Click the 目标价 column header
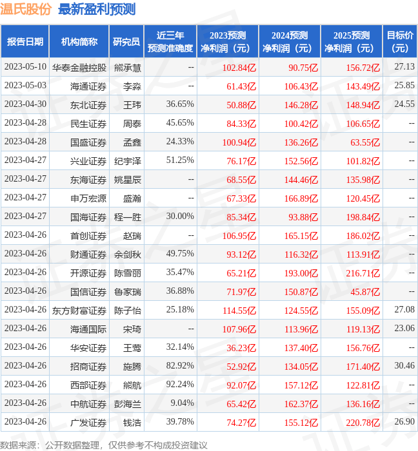Viewport: 418px width, 451px height. tap(400, 42)
